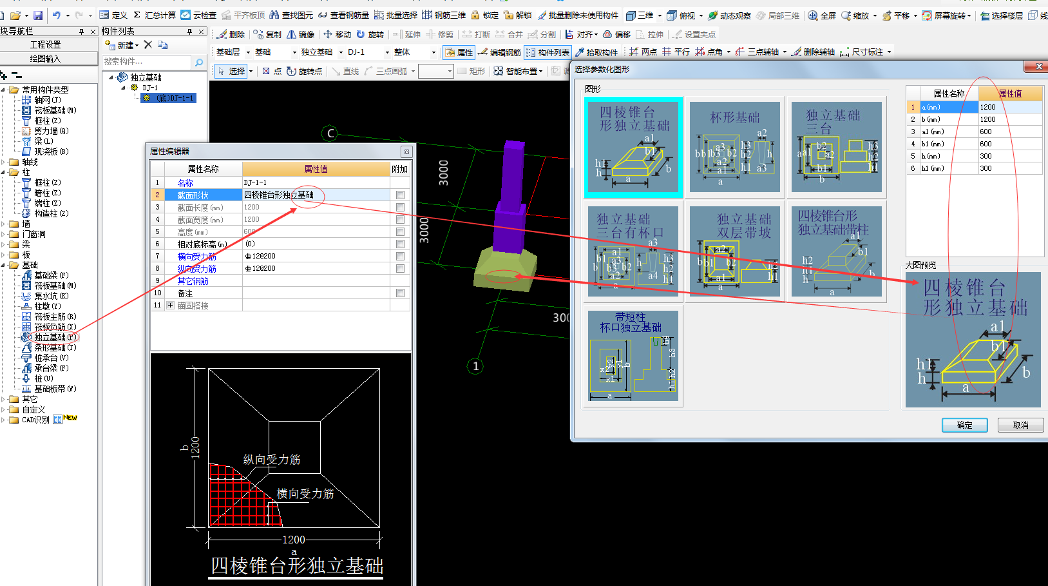Tick the 附加 checkbox for 相对底标高 row
The width and height of the screenshot is (1048, 586).
coord(400,244)
